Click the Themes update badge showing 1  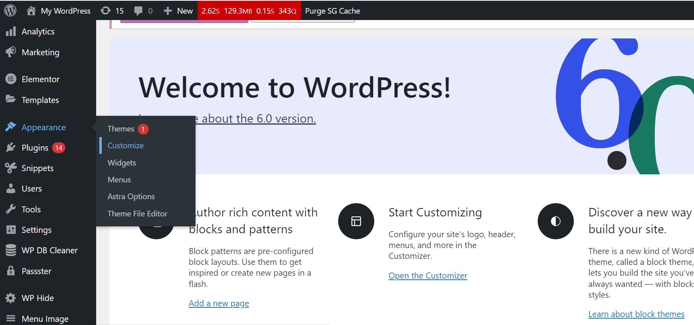[143, 129]
